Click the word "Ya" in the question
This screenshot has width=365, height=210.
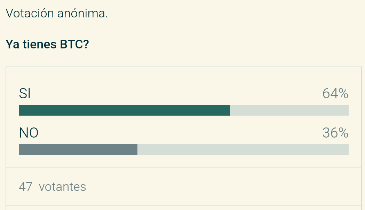click(x=12, y=44)
